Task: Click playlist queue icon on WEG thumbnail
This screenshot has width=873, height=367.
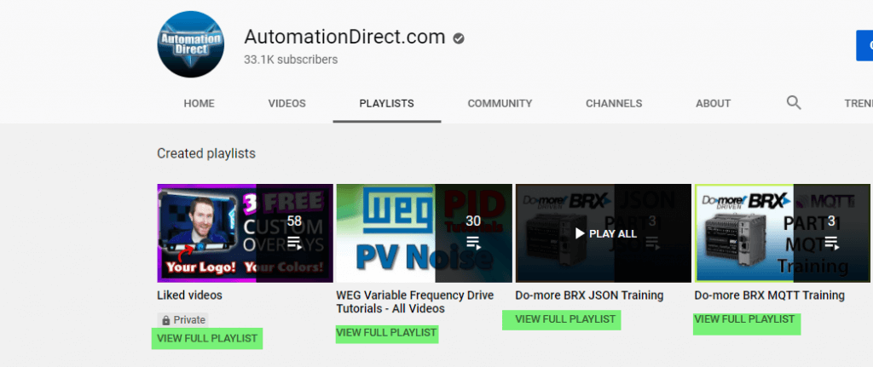Action: point(473,243)
